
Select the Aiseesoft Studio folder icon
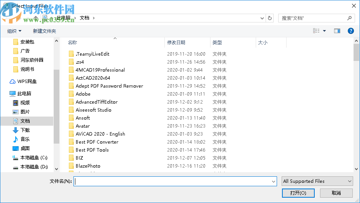(72, 110)
